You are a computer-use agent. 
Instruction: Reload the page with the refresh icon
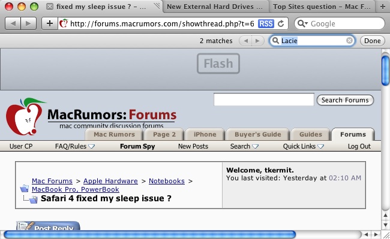(x=281, y=23)
